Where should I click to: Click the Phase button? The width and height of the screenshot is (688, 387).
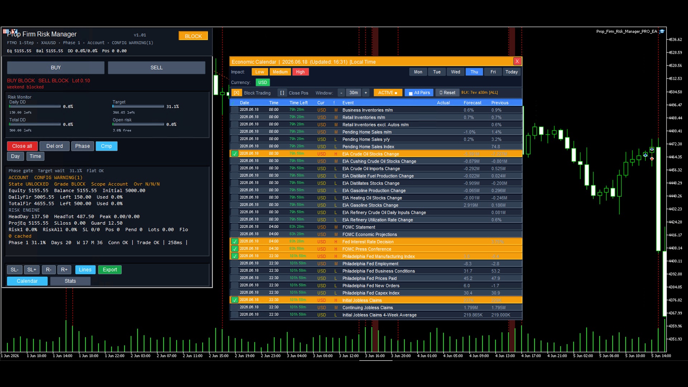82,146
